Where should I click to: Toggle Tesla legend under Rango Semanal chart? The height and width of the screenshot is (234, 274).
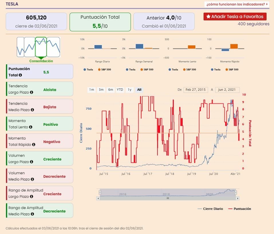point(131,69)
